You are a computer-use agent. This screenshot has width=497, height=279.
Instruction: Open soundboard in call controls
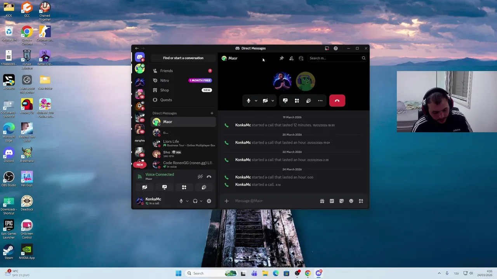pos(309,101)
